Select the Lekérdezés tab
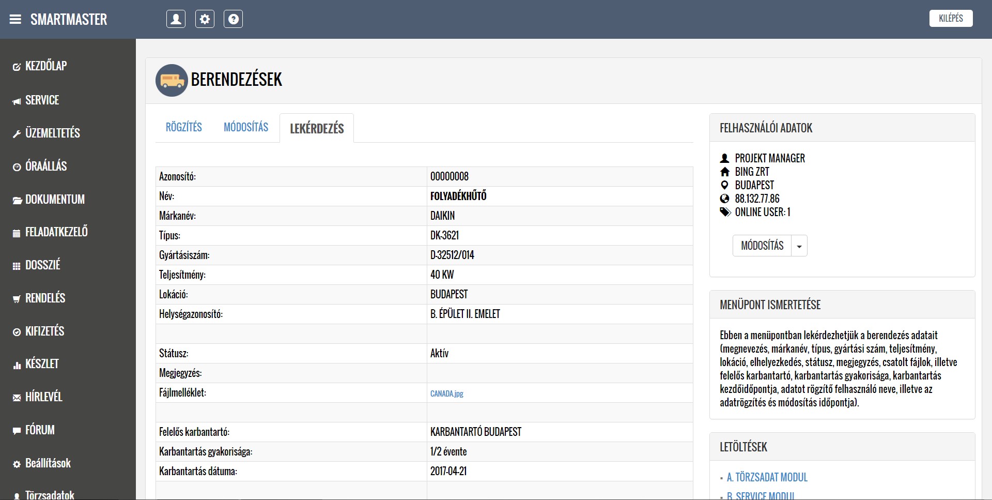 (x=317, y=128)
